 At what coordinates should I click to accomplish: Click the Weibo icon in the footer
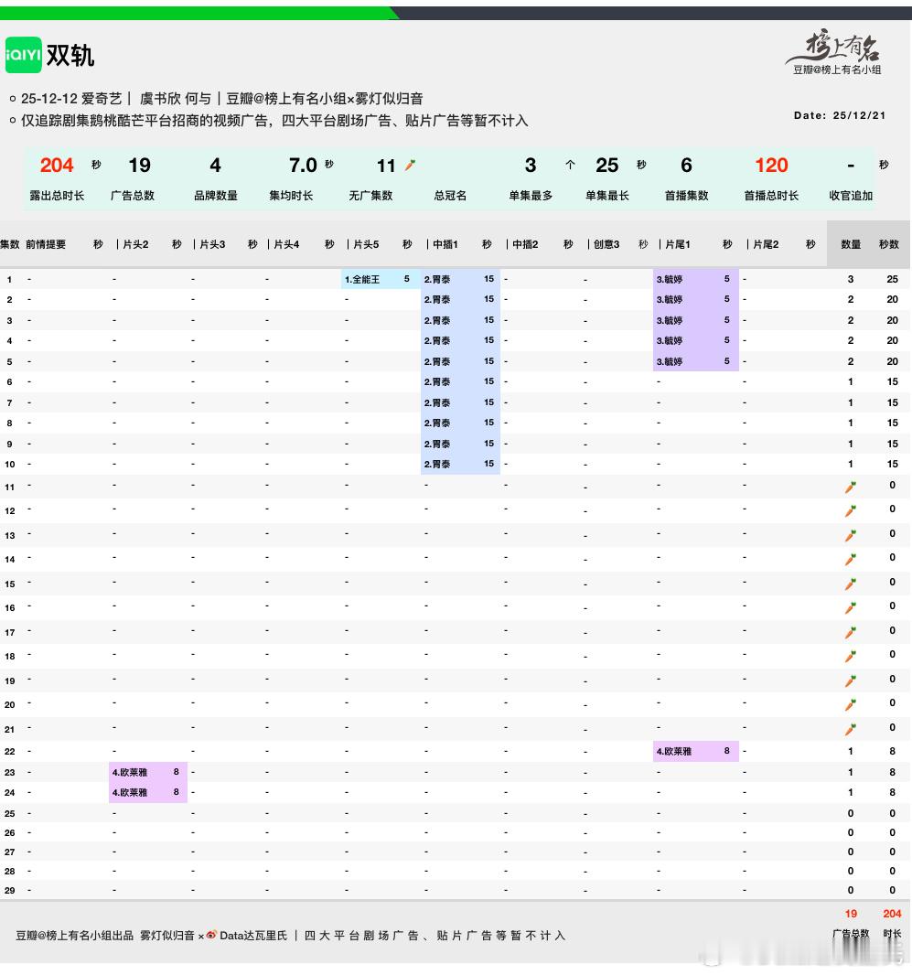211,935
